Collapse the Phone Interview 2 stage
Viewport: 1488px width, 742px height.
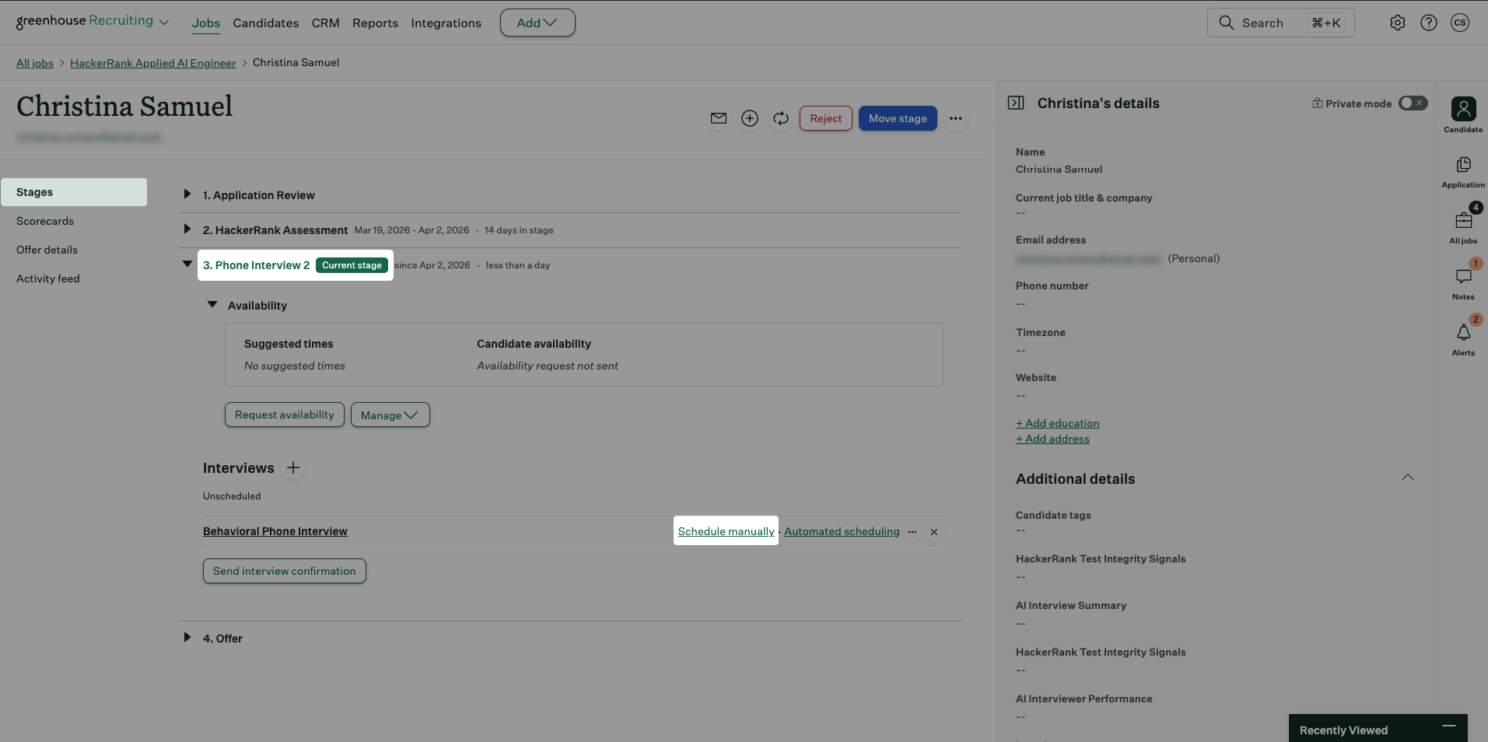[187, 264]
